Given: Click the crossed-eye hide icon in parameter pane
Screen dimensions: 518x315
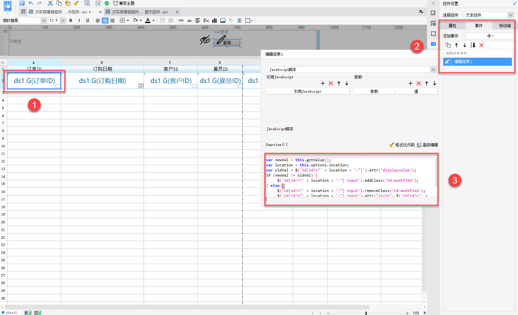Looking at the screenshot, I should (205, 40).
